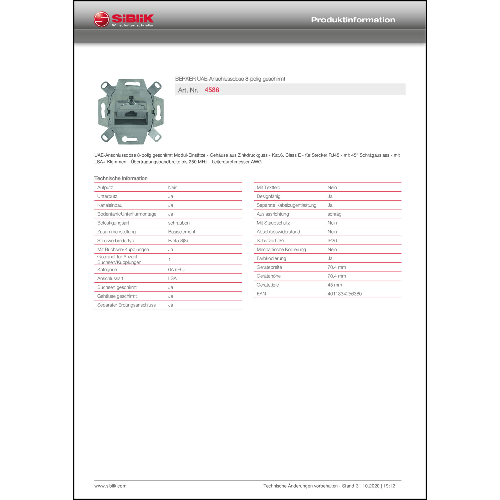Click the UAE socket product image
This screenshot has width=500, height=500.
(x=131, y=112)
